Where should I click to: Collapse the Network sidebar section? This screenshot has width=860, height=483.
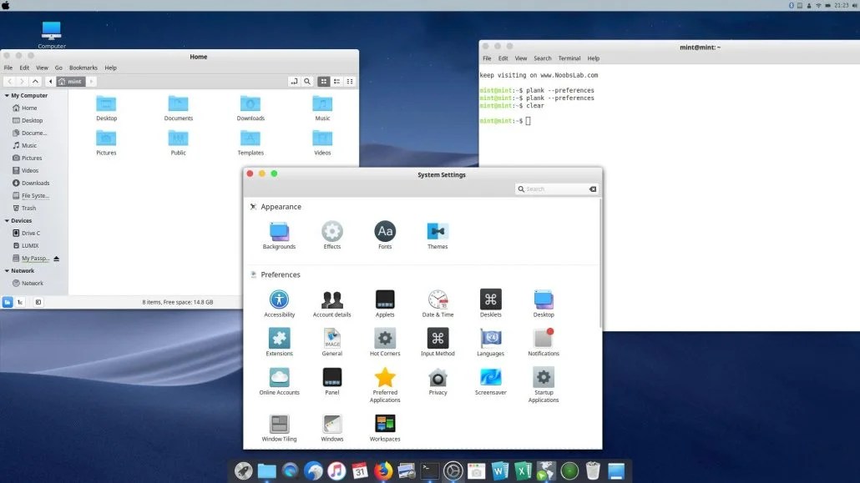point(6,271)
